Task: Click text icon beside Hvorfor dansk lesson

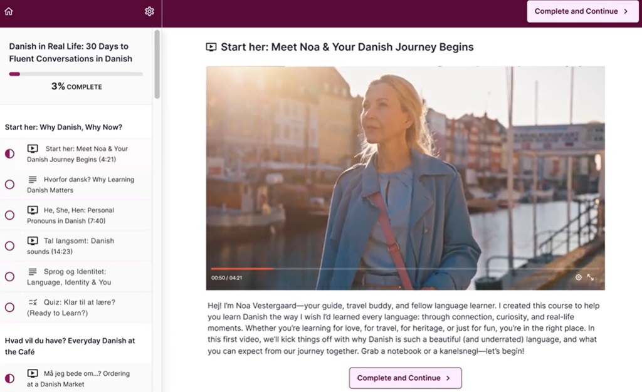Action: pyautogui.click(x=33, y=179)
